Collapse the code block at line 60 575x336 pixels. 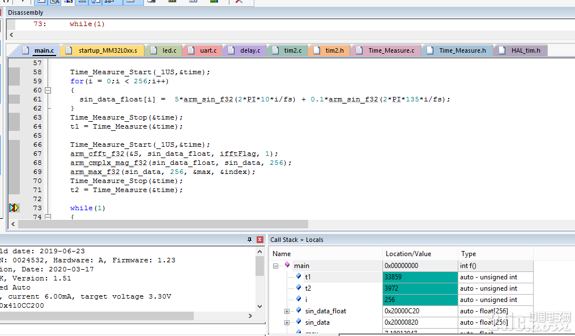click(48, 90)
